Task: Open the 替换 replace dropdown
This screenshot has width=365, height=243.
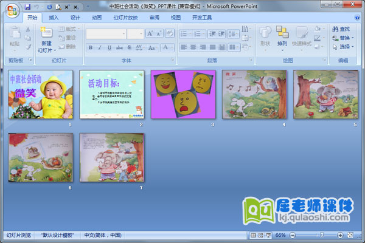Action: 343,38
